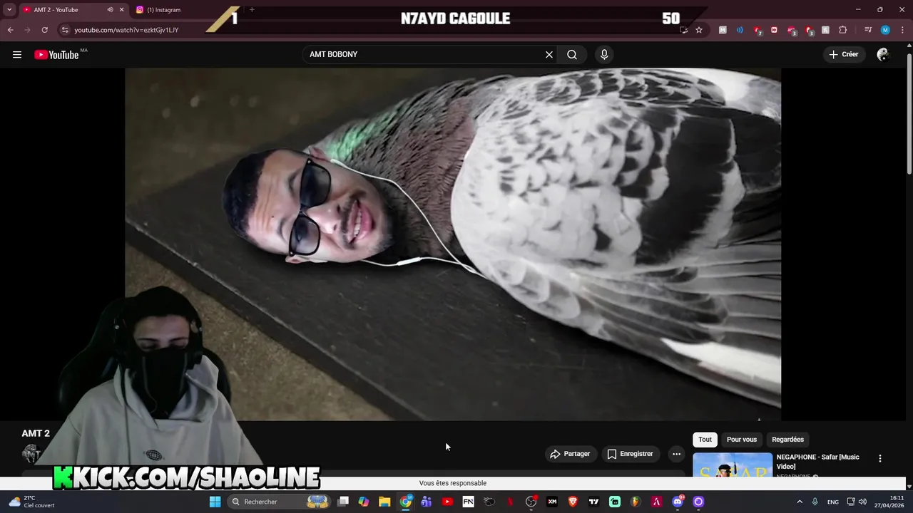Screen dimensions: 913x513
Task: Run search with the magnifier button
Action: click(x=572, y=55)
